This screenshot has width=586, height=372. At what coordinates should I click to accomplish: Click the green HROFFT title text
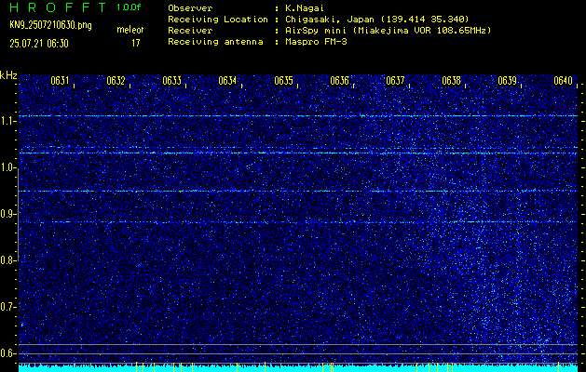tap(59, 7)
